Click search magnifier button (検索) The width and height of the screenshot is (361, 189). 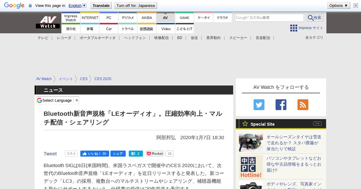coord(315,18)
